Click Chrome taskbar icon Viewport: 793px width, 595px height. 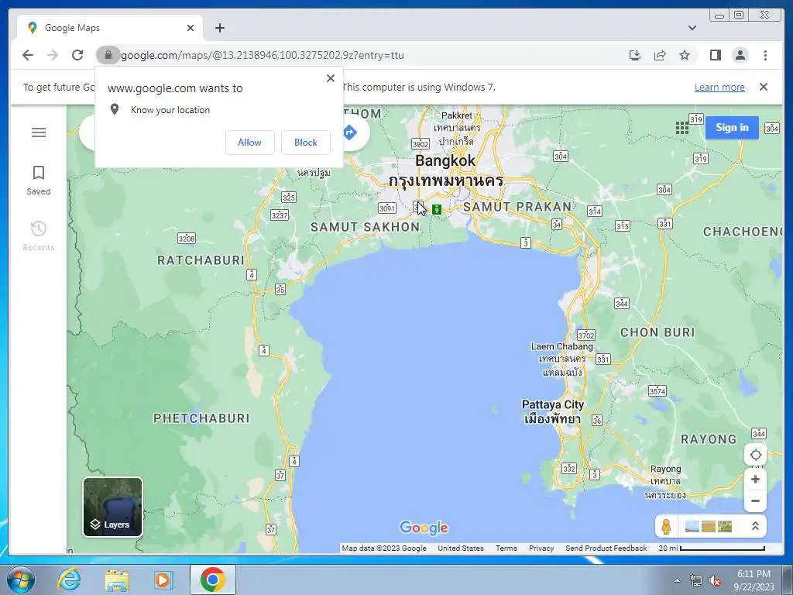(x=213, y=580)
